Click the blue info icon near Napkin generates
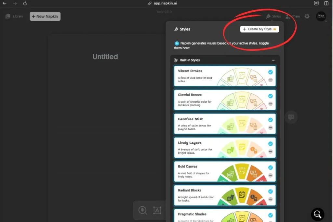The width and height of the screenshot is (333, 222). coord(177,43)
